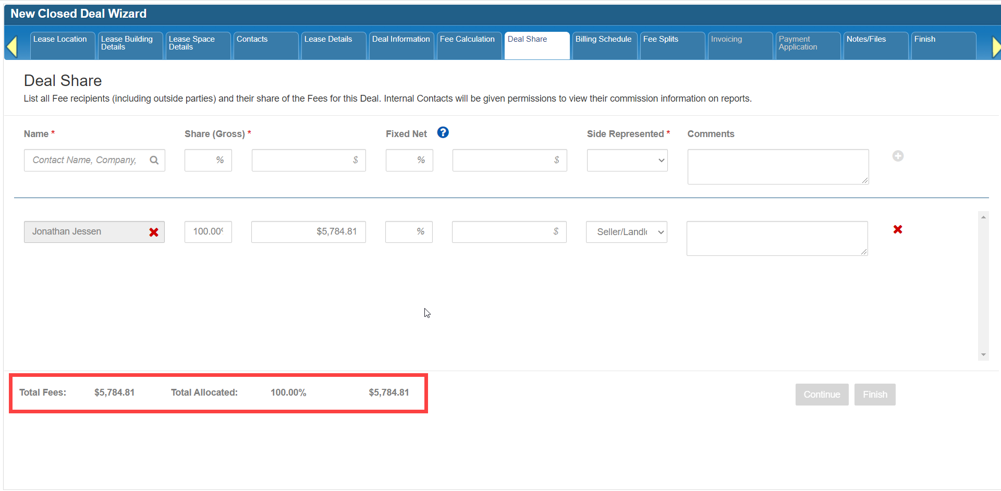Viewport: 1001px width, 491px height.
Task: Click the scrollbar up arrow in recipient list
Action: coord(983,217)
